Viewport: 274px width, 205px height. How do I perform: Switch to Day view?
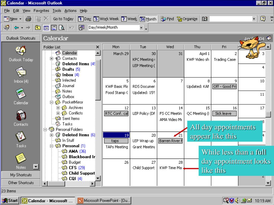(x=84, y=19)
